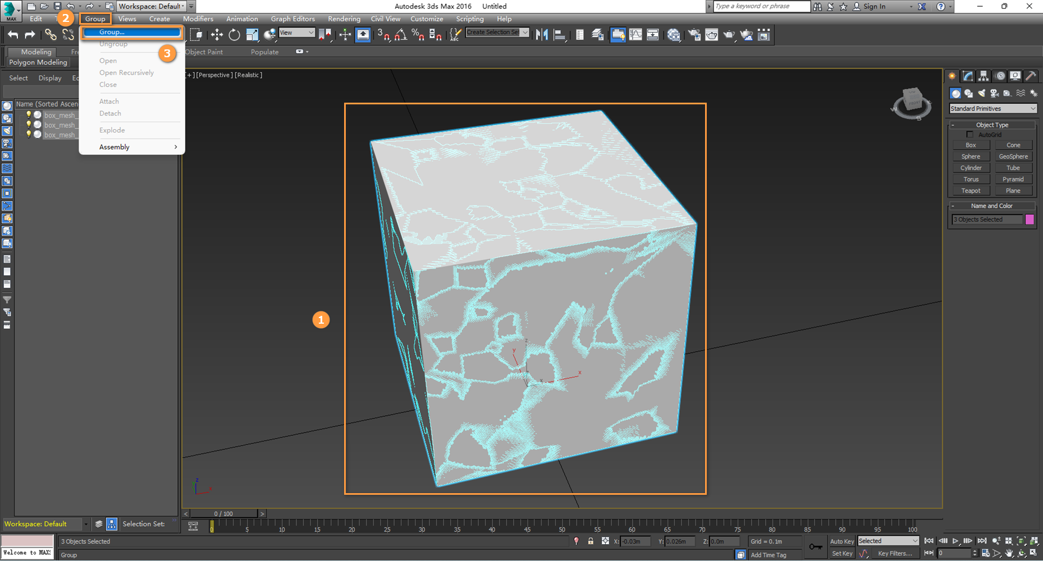Click the pink object color swatch
1043x561 pixels.
click(x=1030, y=219)
